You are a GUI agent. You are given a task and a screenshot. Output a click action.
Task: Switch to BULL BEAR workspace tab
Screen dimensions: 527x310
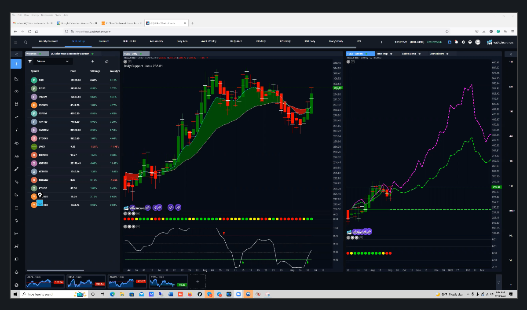[x=129, y=41]
